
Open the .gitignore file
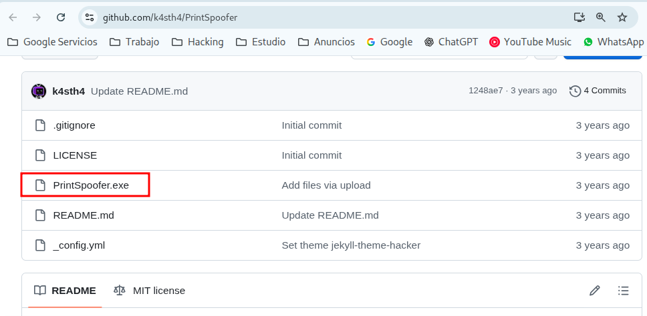click(74, 125)
